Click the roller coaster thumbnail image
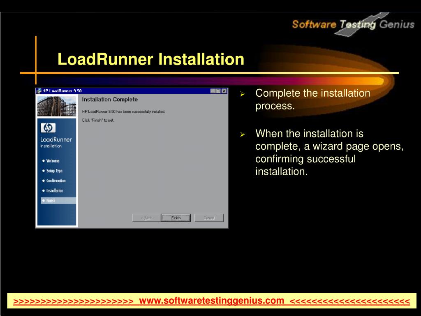Image resolution: width=421 pixels, height=316 pixels. tap(57, 106)
